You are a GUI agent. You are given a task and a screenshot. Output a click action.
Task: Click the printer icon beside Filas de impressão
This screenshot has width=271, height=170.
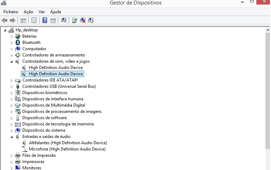(x=18, y=155)
